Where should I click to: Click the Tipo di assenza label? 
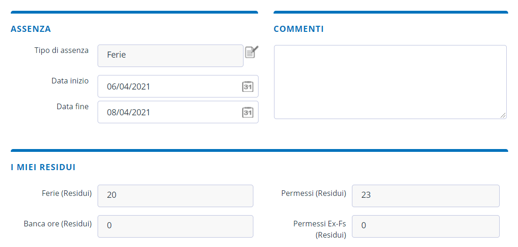[x=61, y=50]
